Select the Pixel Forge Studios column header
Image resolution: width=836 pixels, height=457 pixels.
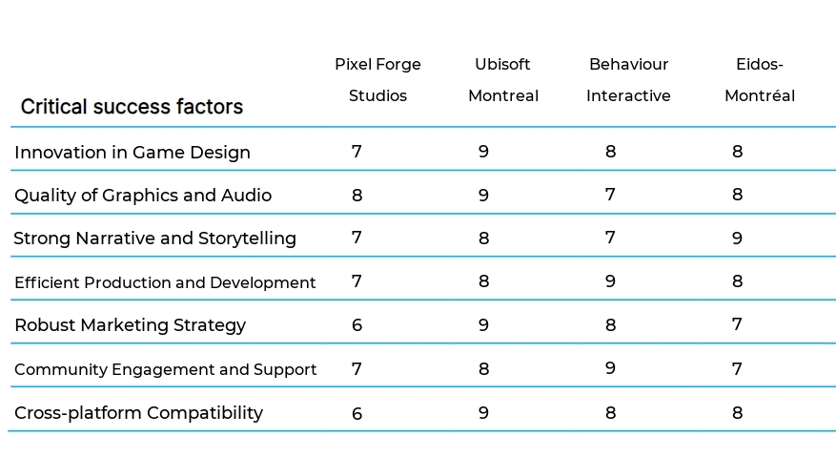pos(377,80)
